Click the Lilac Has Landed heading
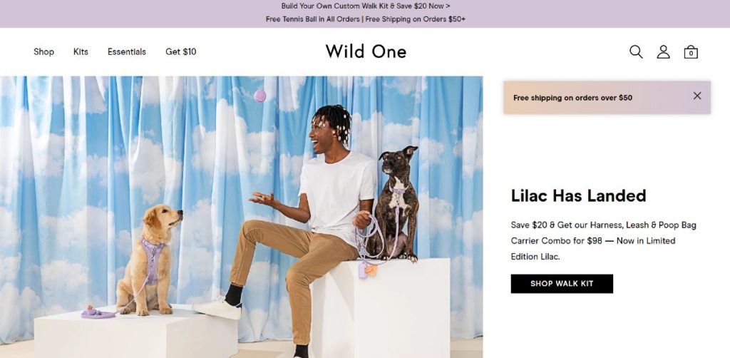Viewport: 730px width, 358px height. pos(578,195)
